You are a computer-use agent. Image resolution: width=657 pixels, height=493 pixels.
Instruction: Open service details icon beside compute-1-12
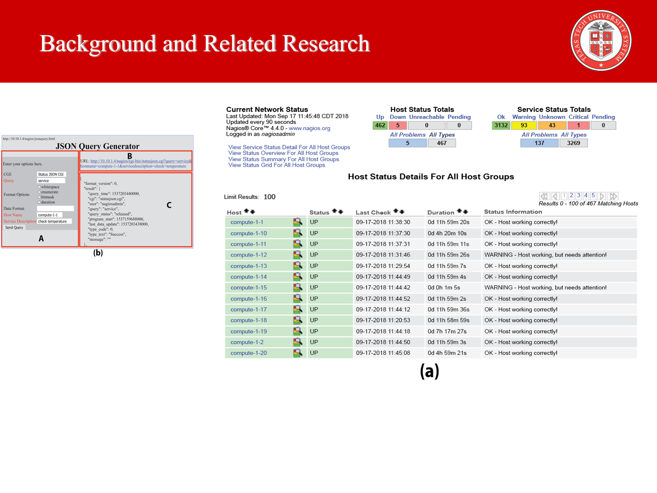(297, 255)
